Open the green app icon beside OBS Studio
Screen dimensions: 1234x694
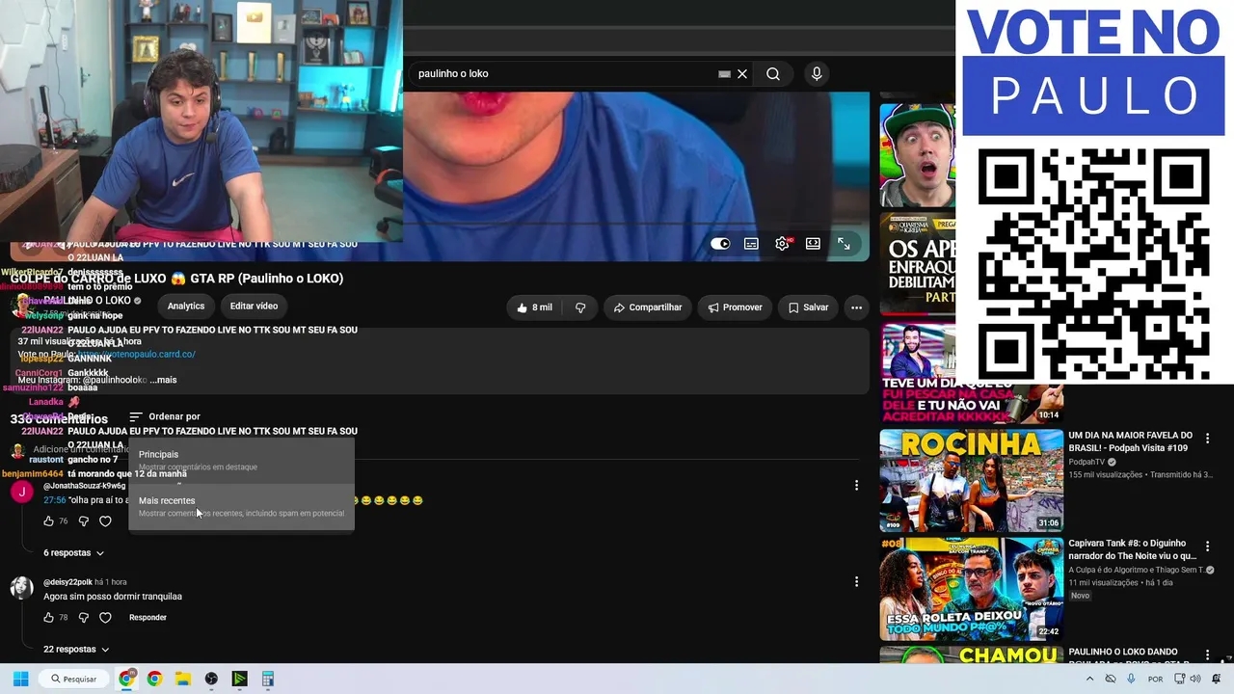tap(239, 679)
